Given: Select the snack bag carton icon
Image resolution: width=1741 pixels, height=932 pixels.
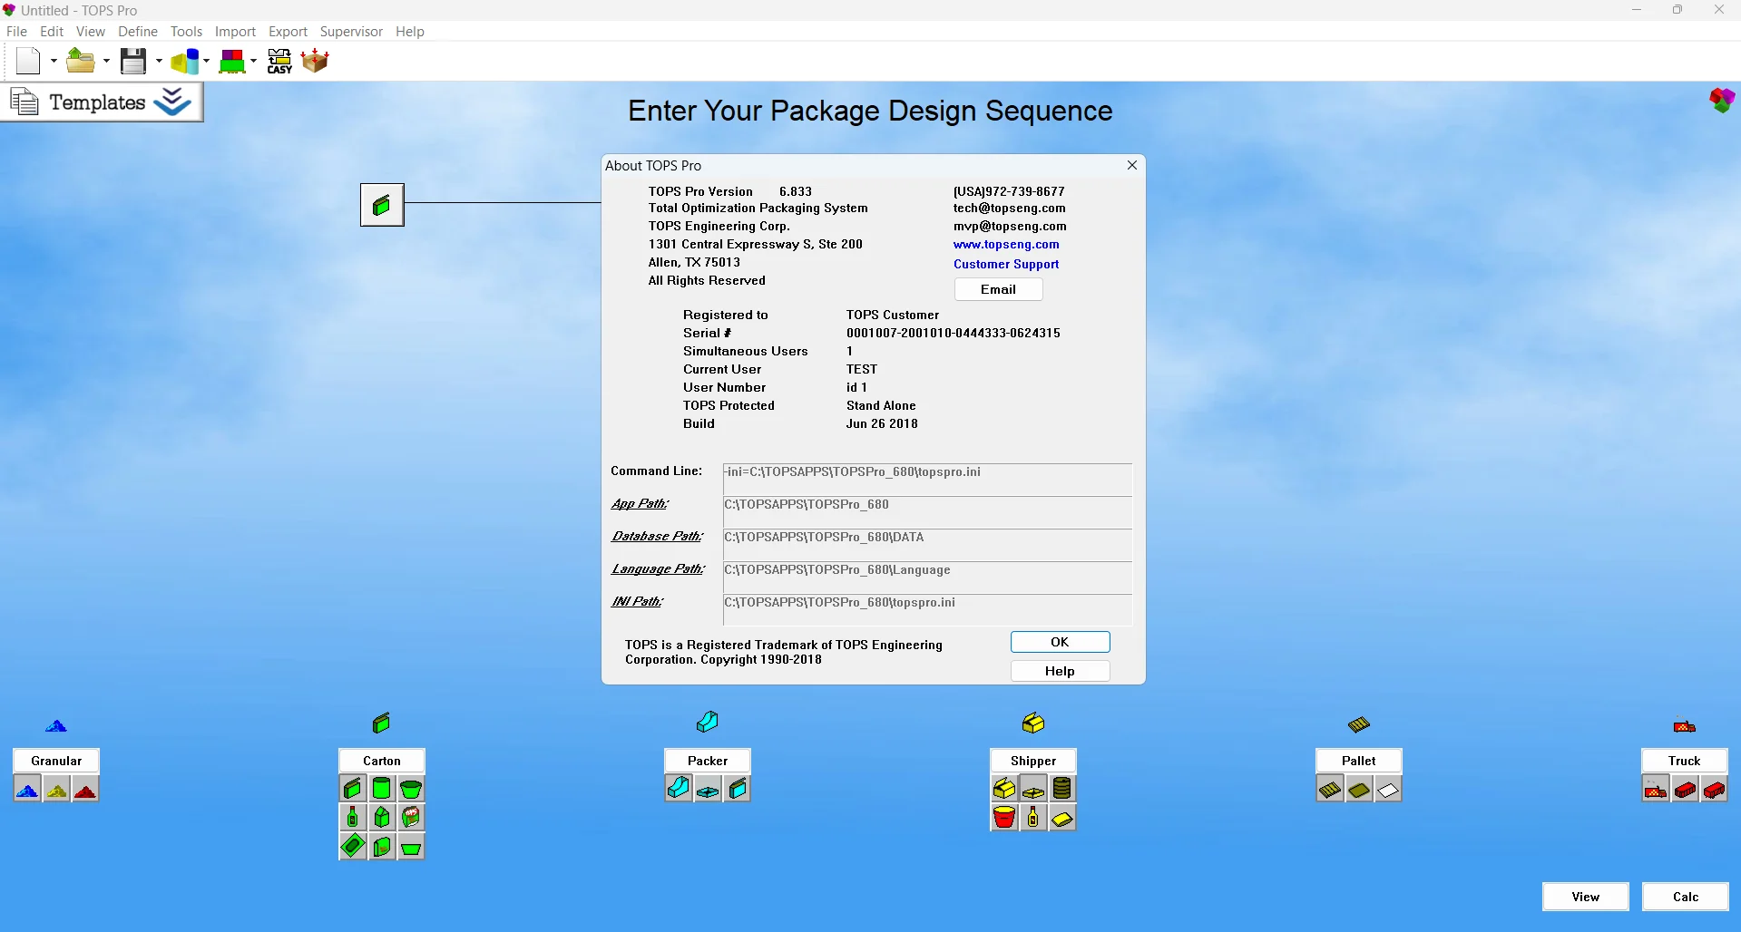Looking at the screenshot, I should pos(411,818).
